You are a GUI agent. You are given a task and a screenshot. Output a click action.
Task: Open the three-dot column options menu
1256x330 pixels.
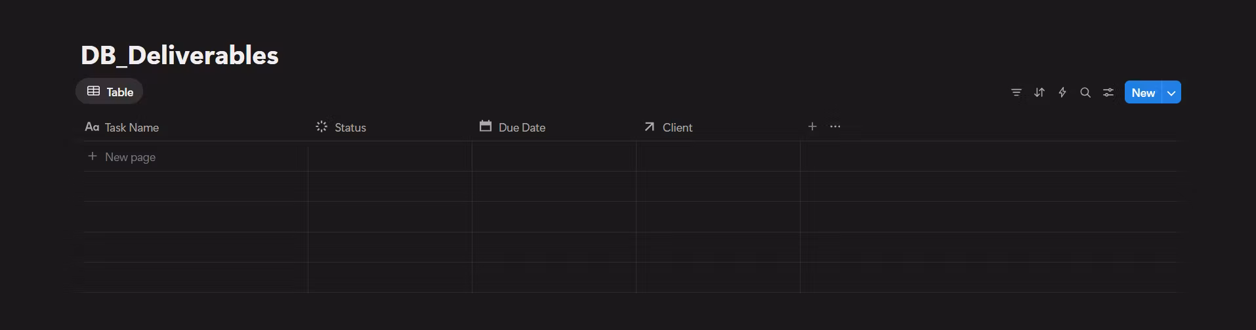(x=835, y=126)
